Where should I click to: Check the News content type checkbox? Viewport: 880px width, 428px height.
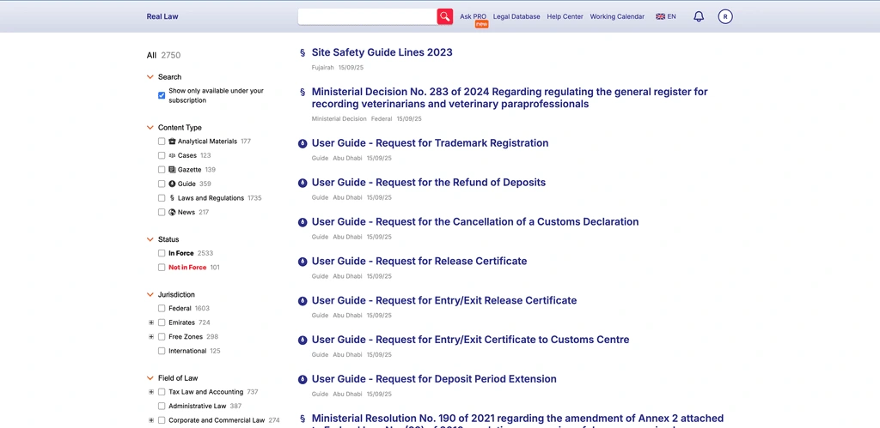point(162,212)
